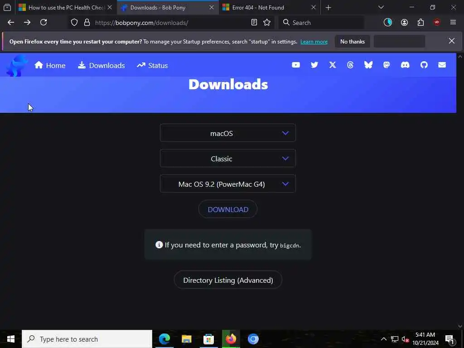Screen dimensions: 464x348
Task: Click the scrollbar down arrow
Action: [460, 326]
